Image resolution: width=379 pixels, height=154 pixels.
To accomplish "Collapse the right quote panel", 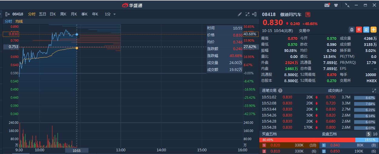I will click(x=254, y=14).
